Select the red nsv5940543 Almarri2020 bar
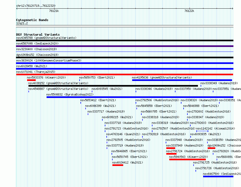The width and height of the screenshot is (241, 187). pyautogui.click(x=187, y=159)
